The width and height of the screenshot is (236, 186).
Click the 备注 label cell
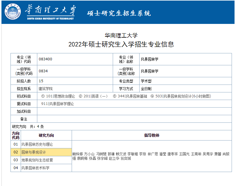tap(24, 119)
